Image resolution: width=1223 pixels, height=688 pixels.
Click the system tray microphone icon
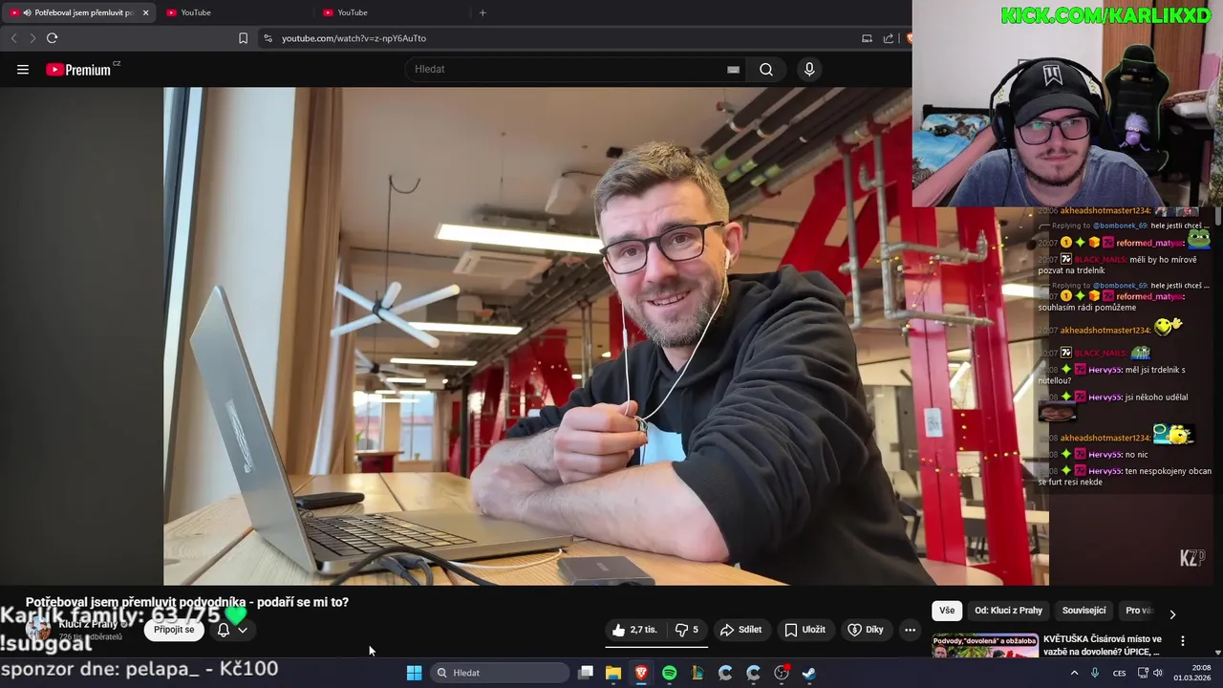1095,673
